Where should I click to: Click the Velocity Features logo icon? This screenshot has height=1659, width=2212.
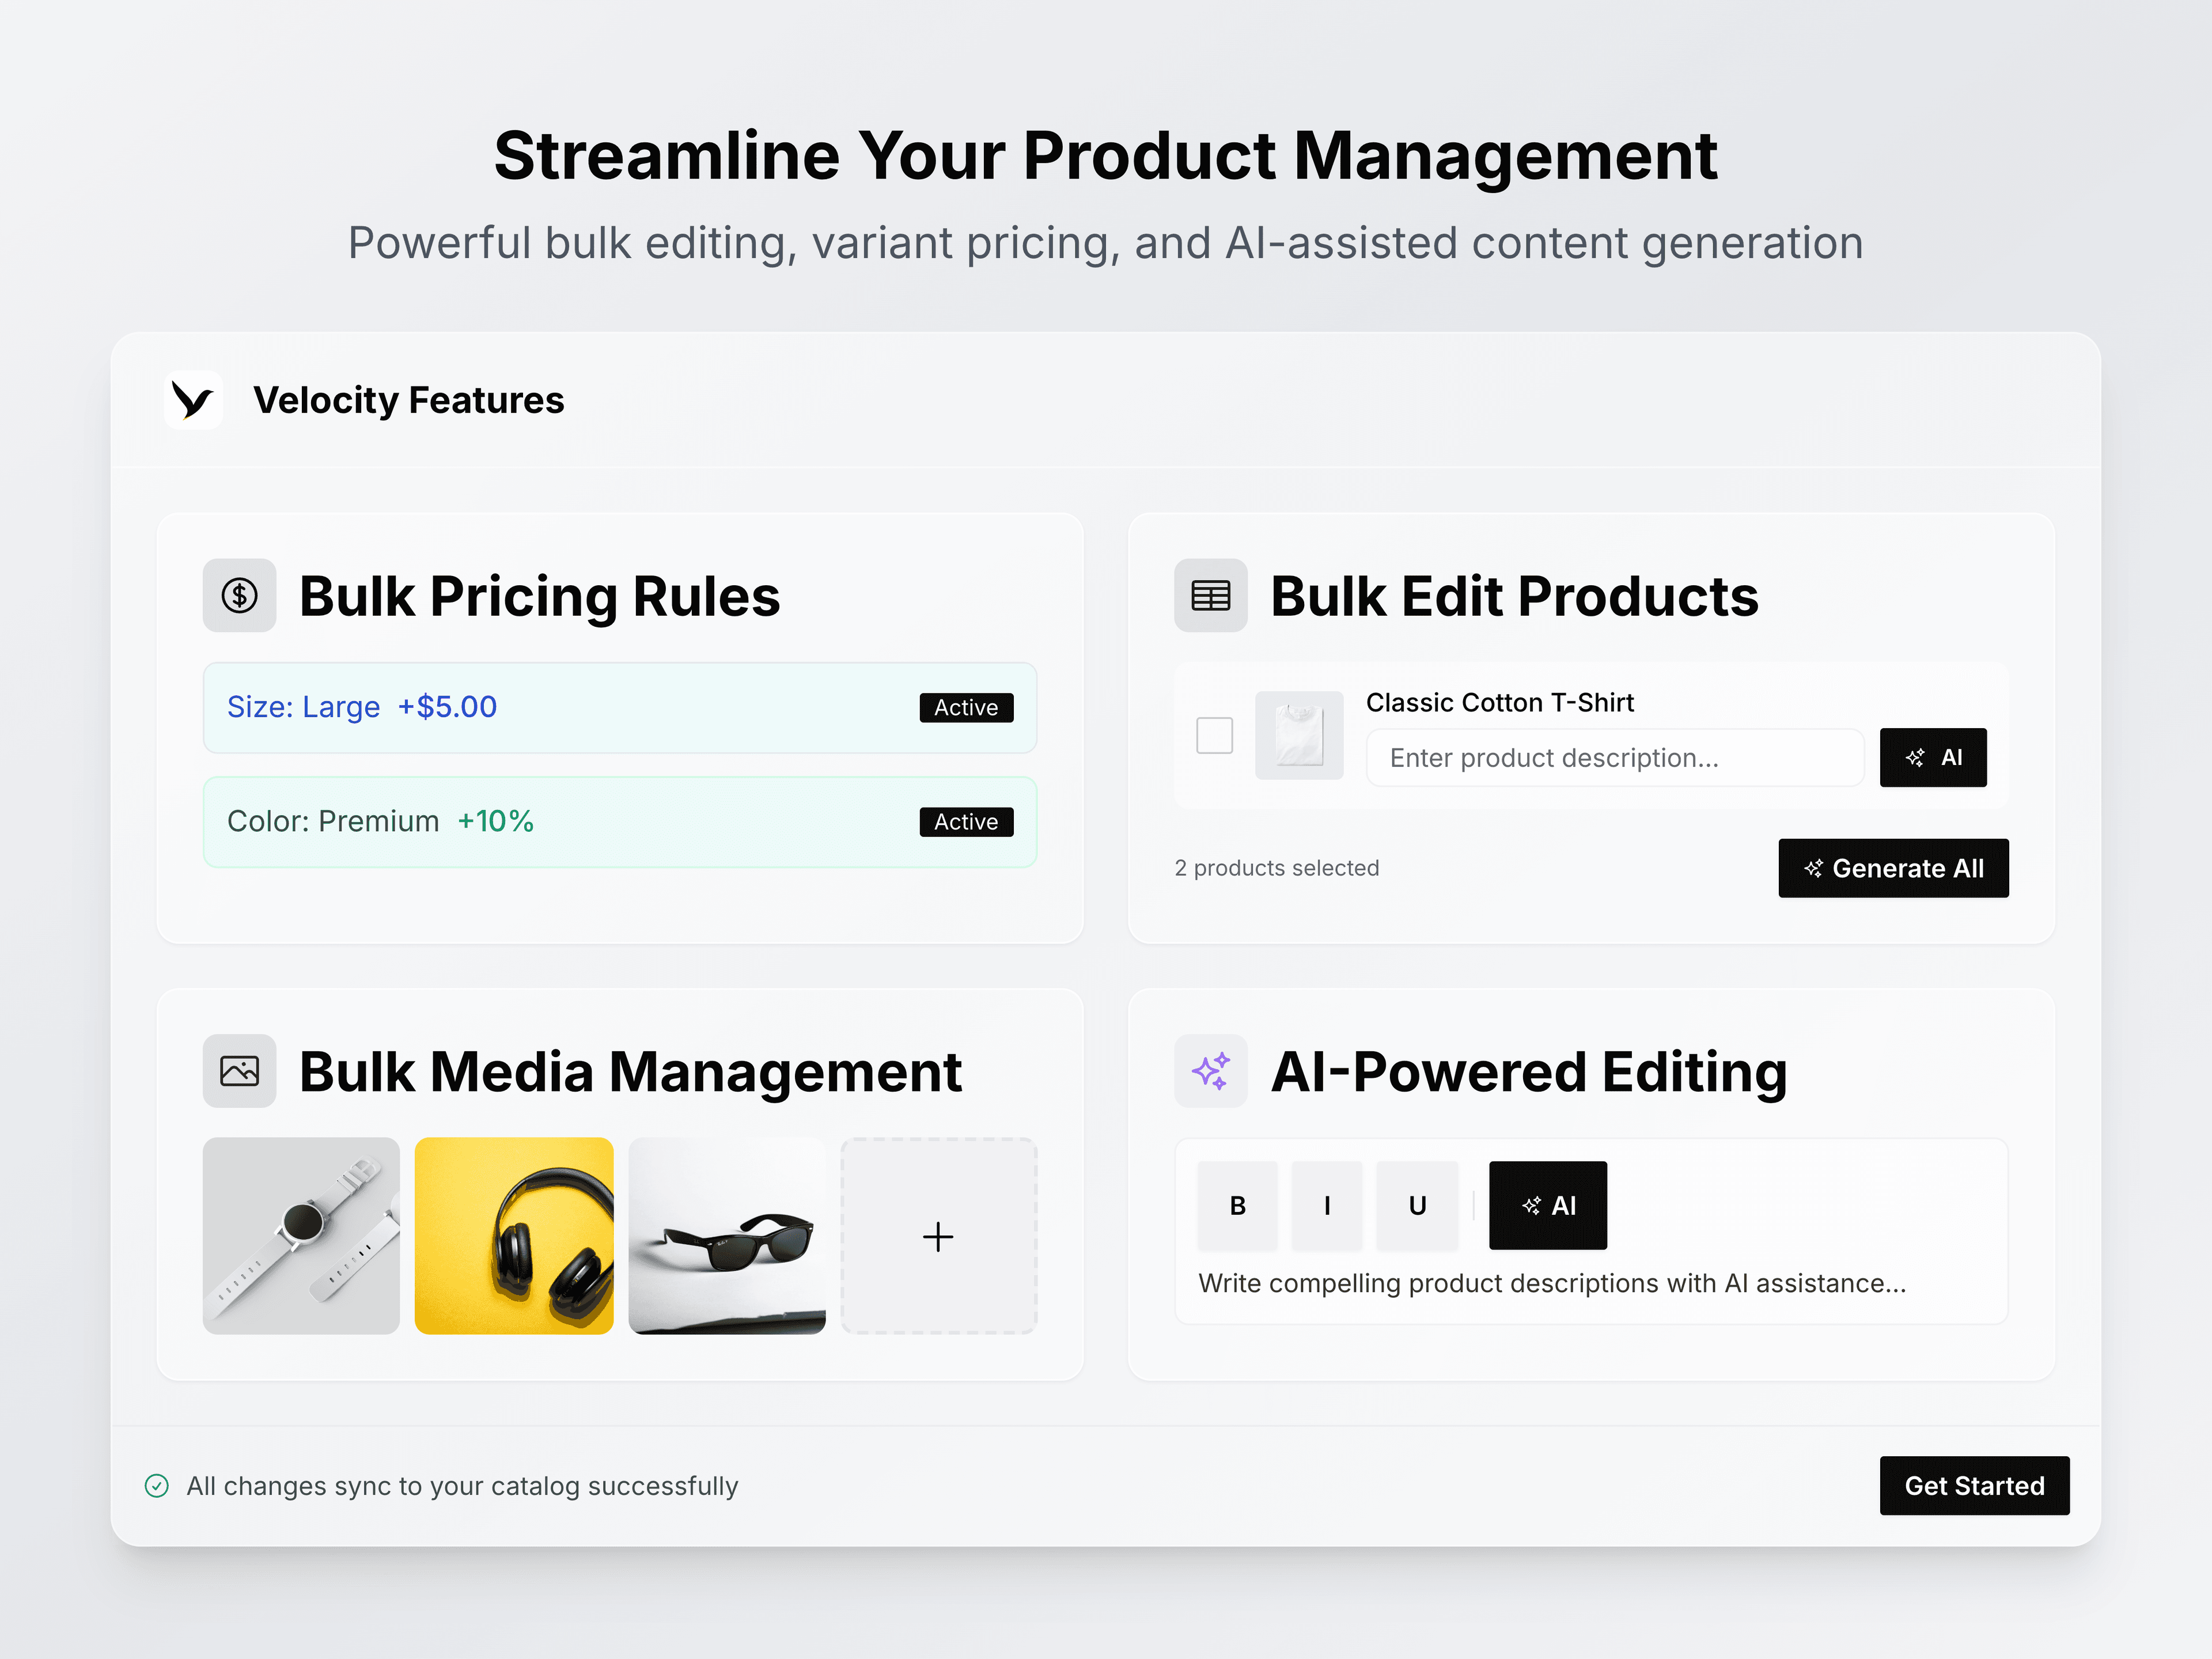(x=193, y=400)
